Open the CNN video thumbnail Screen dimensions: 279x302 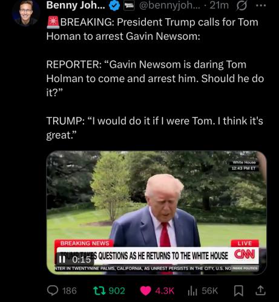tap(156, 213)
